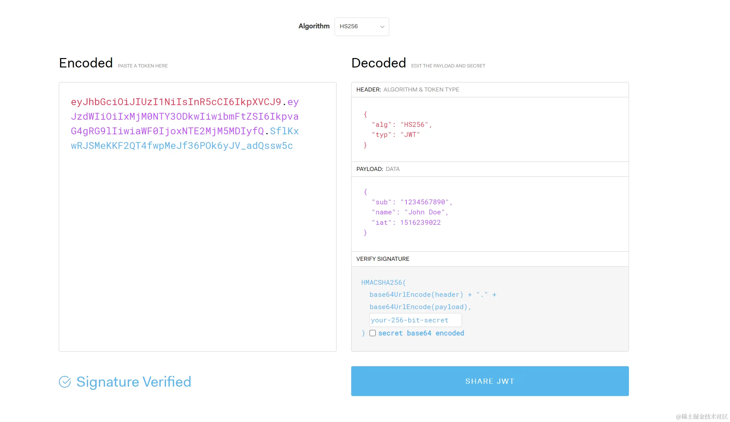Image resolution: width=730 pixels, height=422 pixels.
Task: Enable the secret base64 encoded checkbox
Action: 373,333
